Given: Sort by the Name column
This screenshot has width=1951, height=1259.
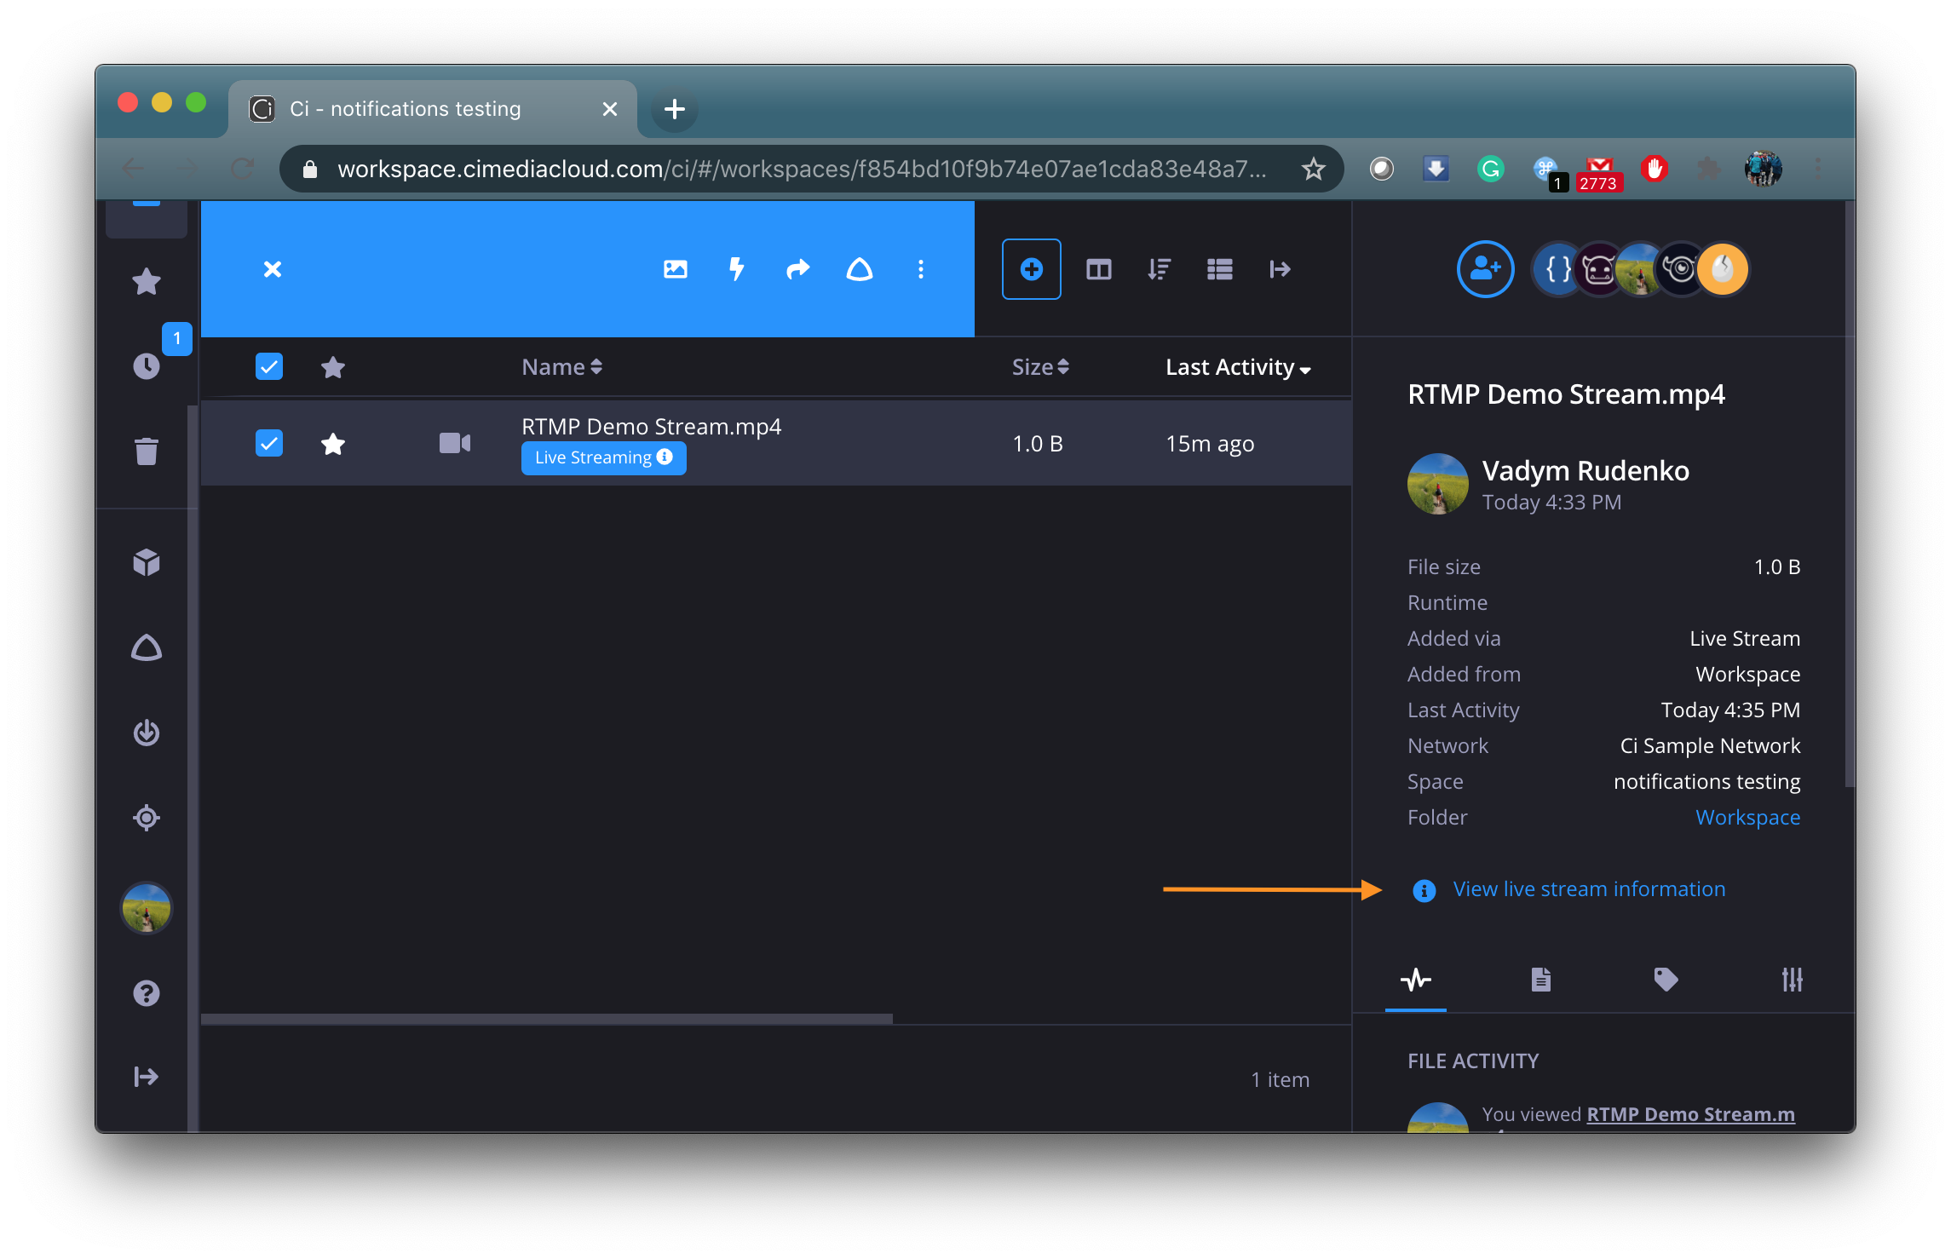Looking at the screenshot, I should click(x=562, y=367).
